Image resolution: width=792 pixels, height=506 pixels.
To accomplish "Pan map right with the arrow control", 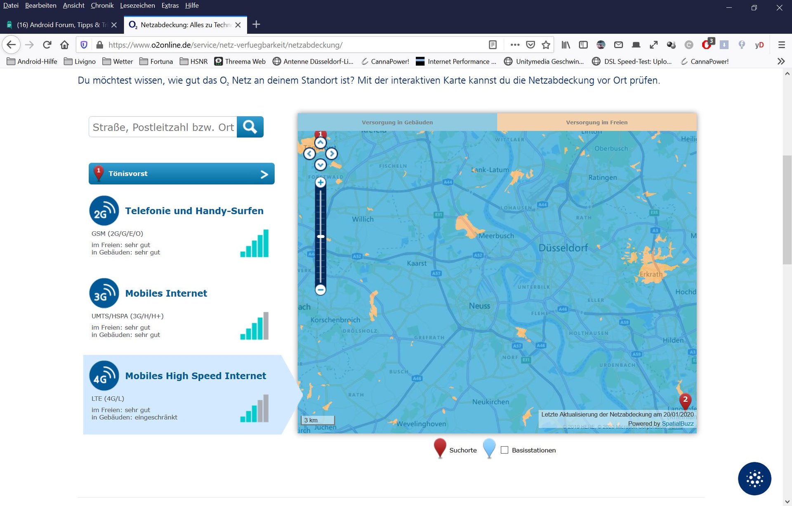I will pyautogui.click(x=332, y=154).
